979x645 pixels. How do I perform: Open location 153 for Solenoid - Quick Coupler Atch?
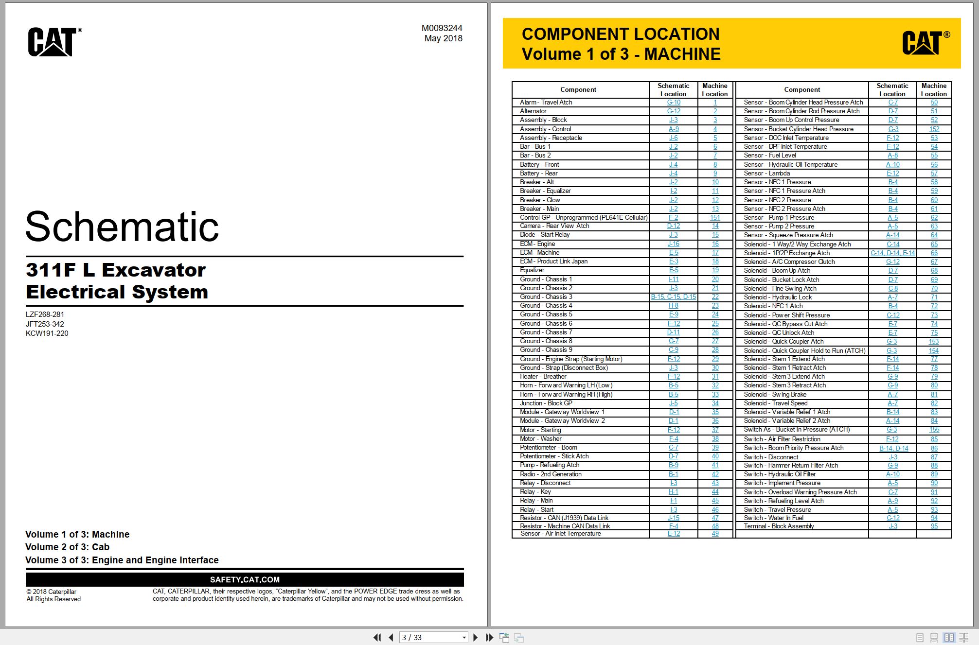click(x=934, y=342)
